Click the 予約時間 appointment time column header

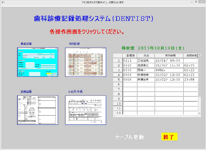[x=169, y=56]
